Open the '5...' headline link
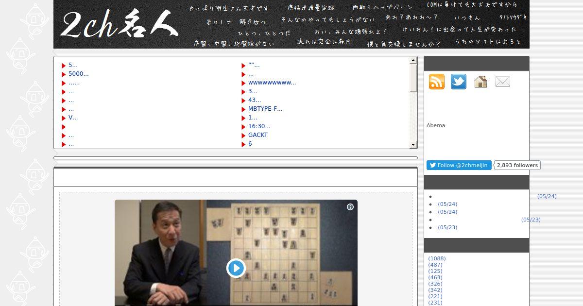Screen dimensions: 583x306 point(73,65)
